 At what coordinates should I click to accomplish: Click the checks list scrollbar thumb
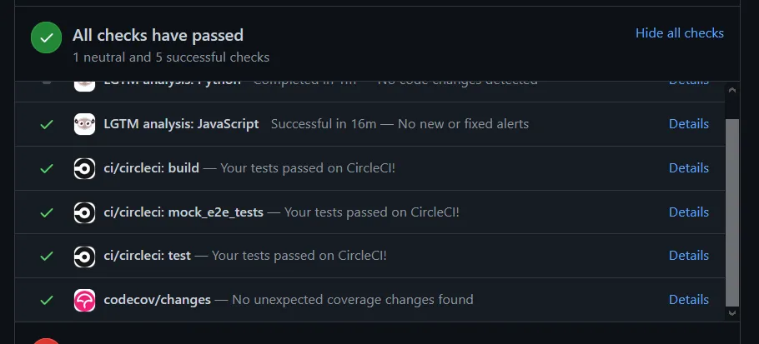pyautogui.click(x=732, y=212)
